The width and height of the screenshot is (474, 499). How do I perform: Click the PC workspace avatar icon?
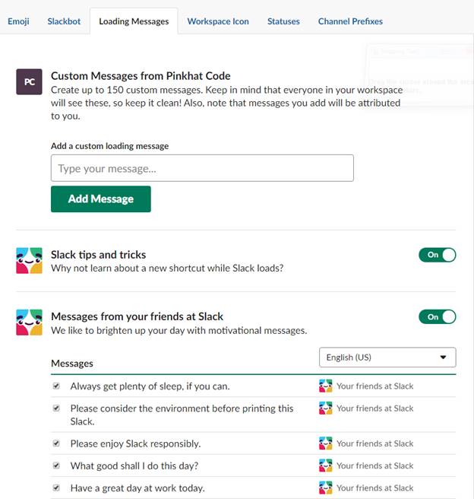coord(29,82)
